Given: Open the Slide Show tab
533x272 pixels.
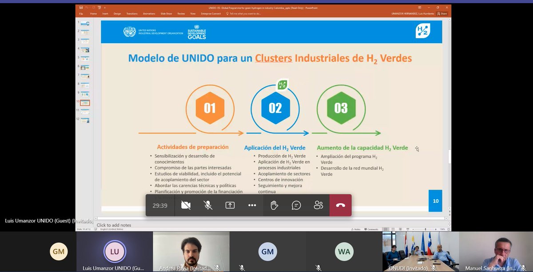Looking at the screenshot, I should pos(167,14).
